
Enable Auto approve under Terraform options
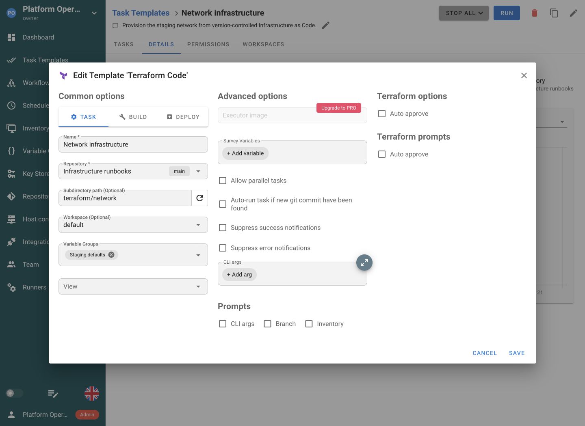(382, 114)
